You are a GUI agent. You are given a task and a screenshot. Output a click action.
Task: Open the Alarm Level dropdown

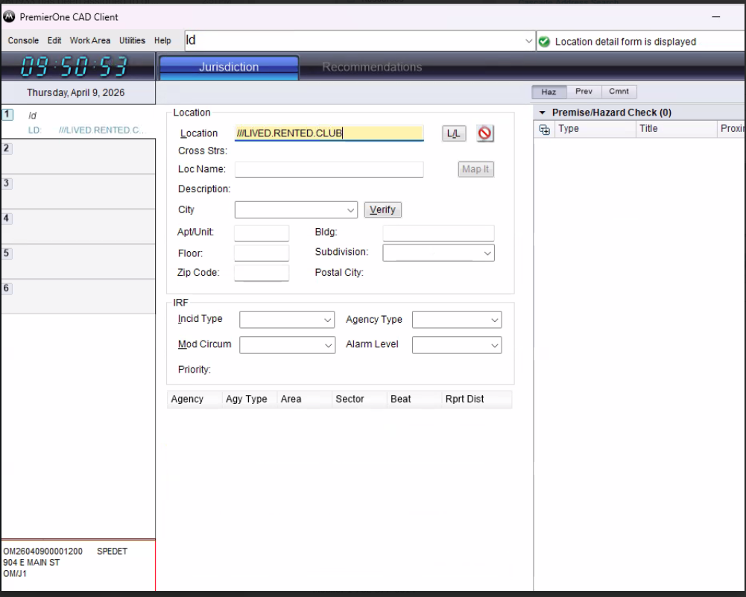click(x=494, y=345)
